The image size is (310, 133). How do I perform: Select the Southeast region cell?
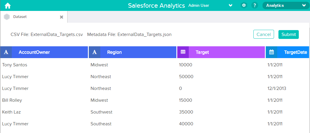click(x=101, y=124)
